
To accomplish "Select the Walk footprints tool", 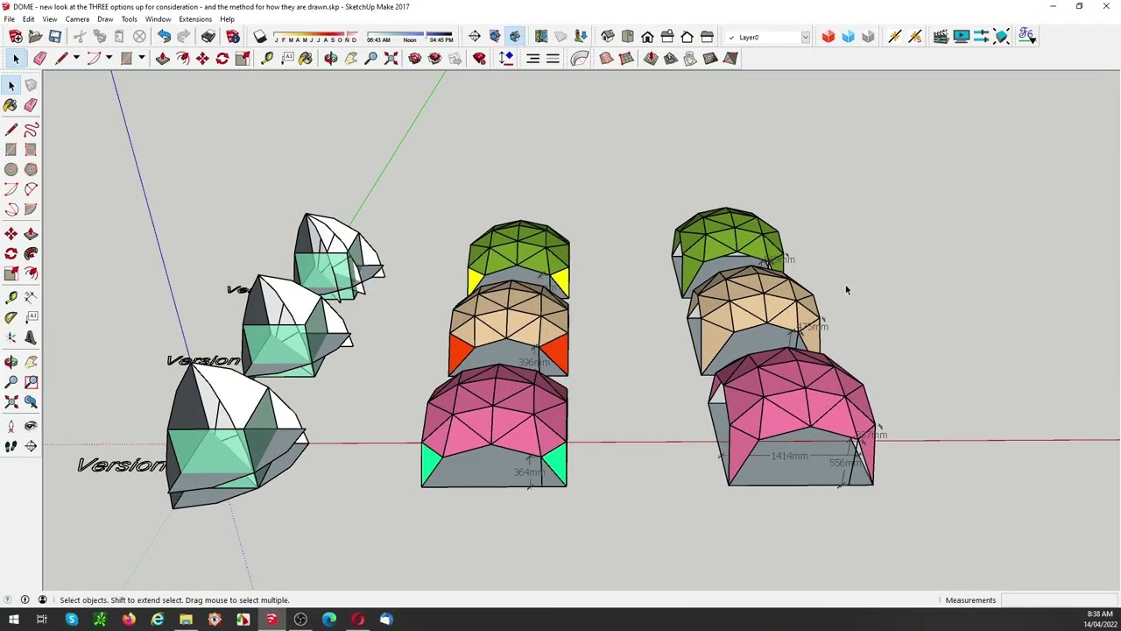I will [x=11, y=447].
